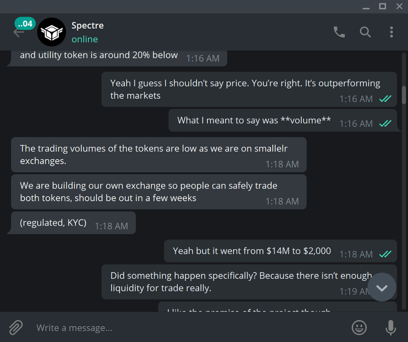This screenshot has height=342, width=408.
Task: Click the unread counter badge
Action: tap(25, 24)
